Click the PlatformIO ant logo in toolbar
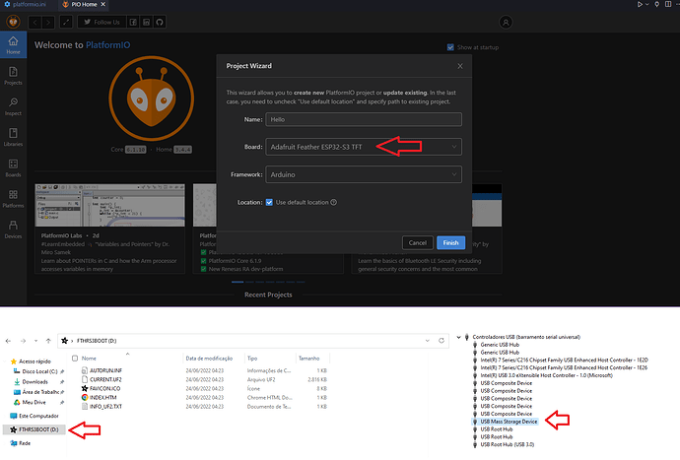 (14, 22)
